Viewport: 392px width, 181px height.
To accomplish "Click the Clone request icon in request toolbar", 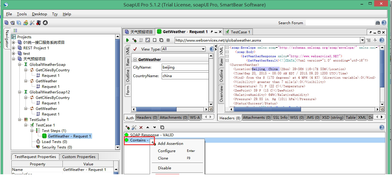I will click(x=161, y=40).
